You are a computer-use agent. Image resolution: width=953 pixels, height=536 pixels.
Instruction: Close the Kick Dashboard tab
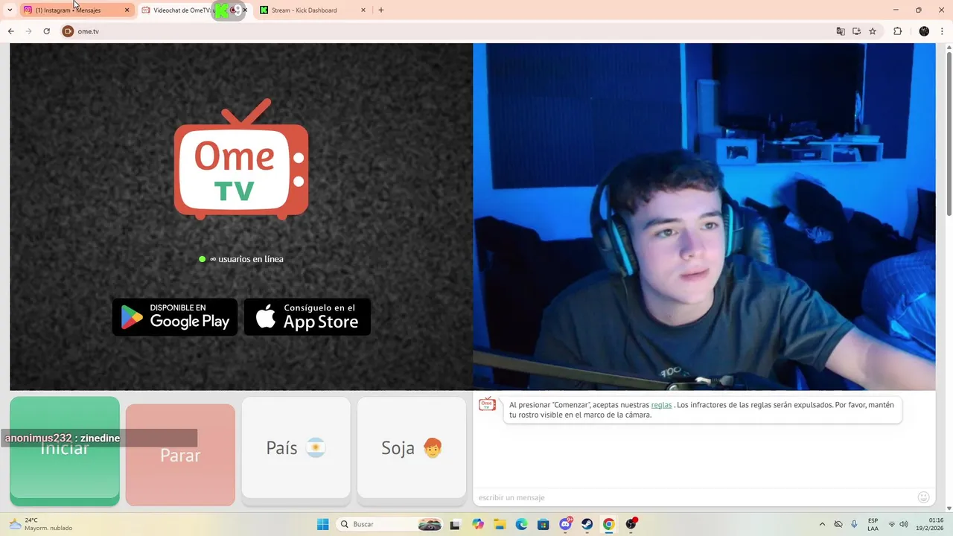click(363, 10)
